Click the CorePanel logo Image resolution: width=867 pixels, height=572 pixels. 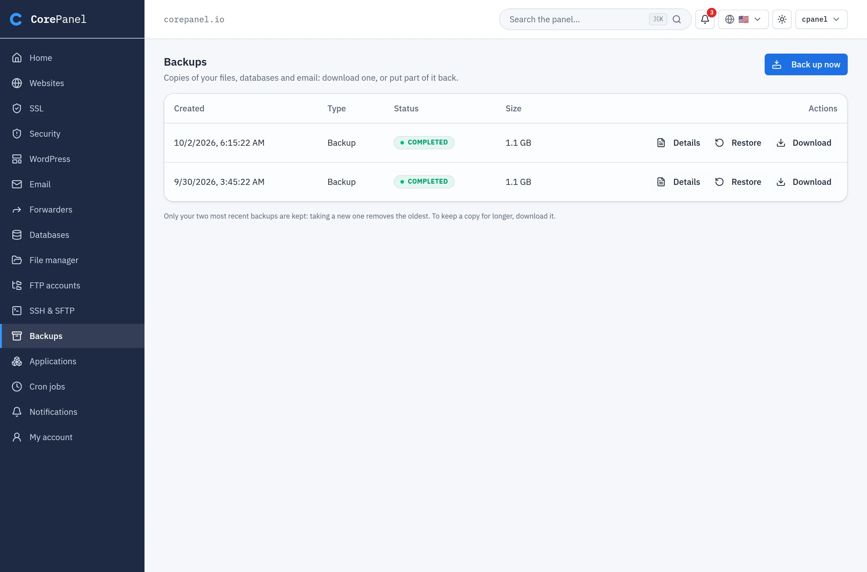(x=48, y=19)
